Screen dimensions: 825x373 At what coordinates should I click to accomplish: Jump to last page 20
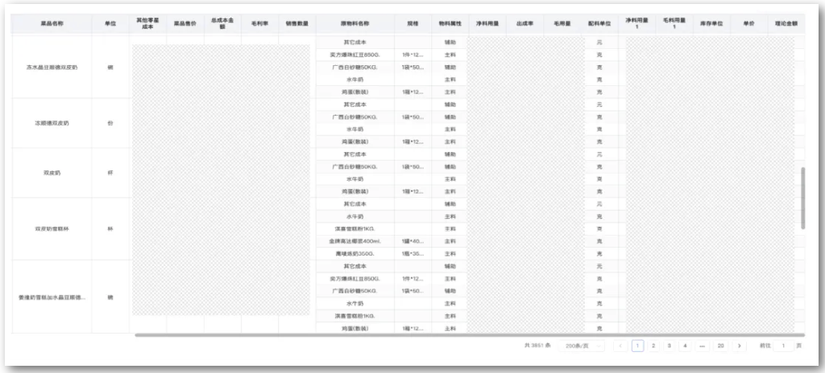tap(720, 346)
